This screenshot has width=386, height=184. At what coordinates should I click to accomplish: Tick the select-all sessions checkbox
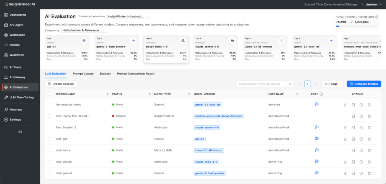(x=50, y=94)
